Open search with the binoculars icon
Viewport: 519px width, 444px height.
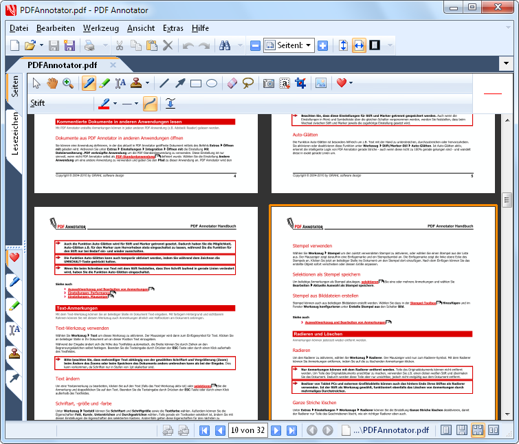coord(225,45)
